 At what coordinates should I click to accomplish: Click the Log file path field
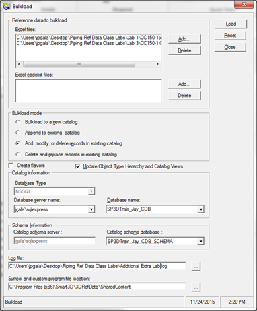[96, 266]
